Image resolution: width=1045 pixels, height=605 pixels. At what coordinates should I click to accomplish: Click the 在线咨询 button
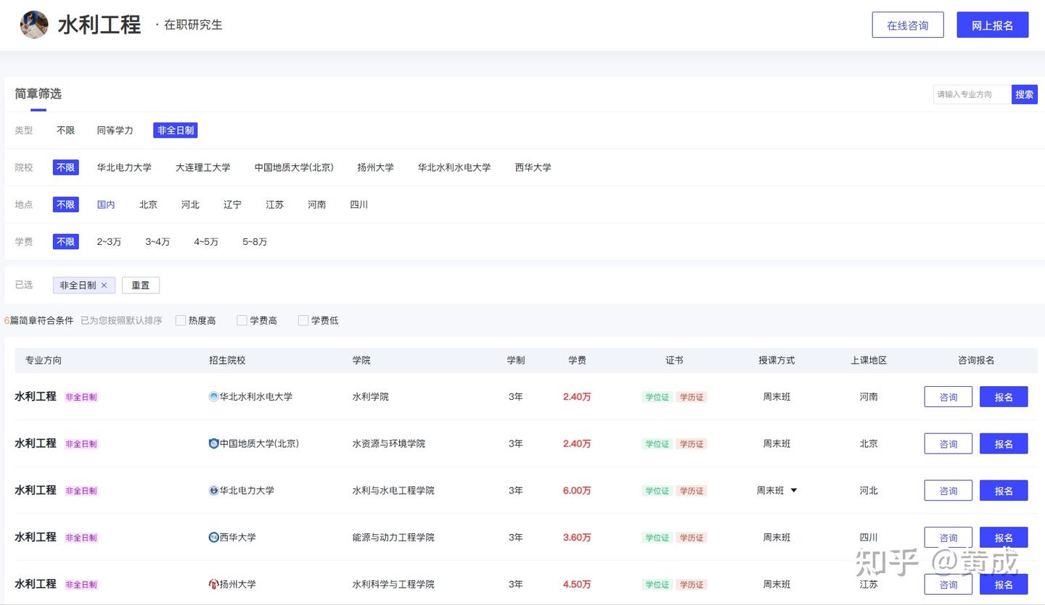pos(908,25)
